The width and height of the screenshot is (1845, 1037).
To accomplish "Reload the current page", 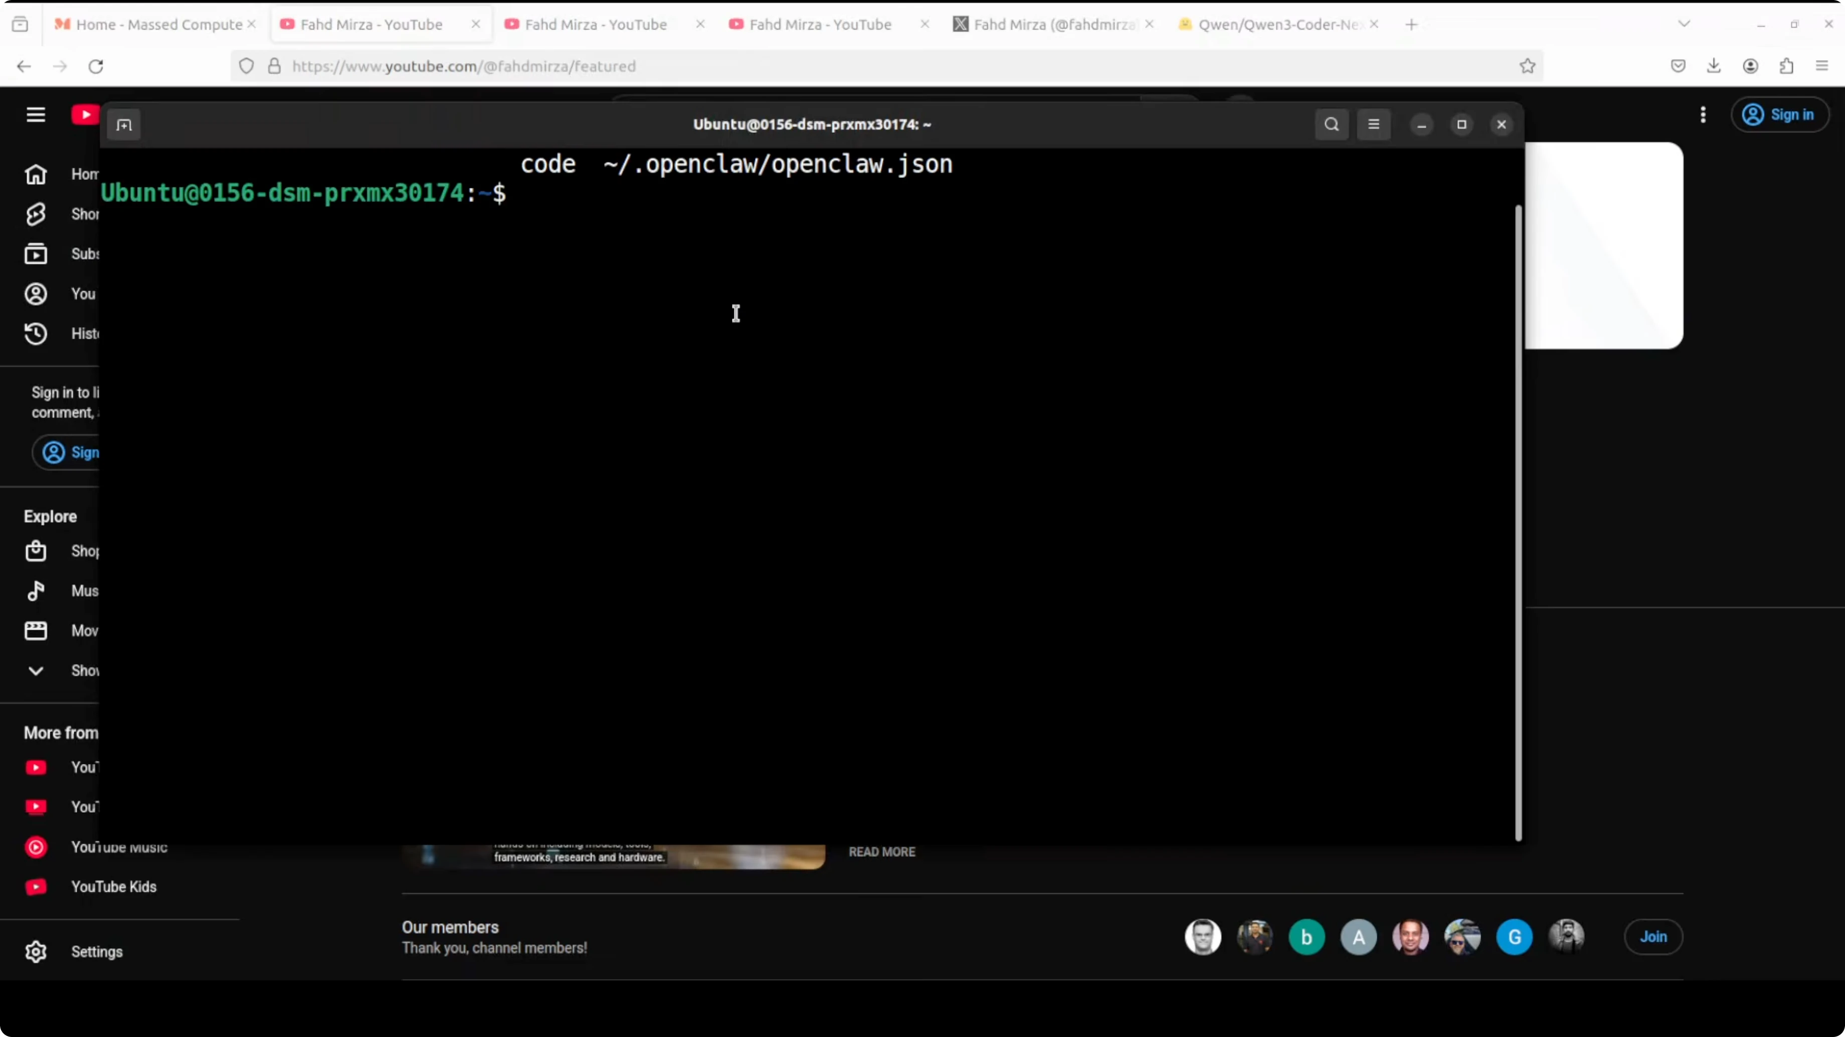I will [96, 66].
